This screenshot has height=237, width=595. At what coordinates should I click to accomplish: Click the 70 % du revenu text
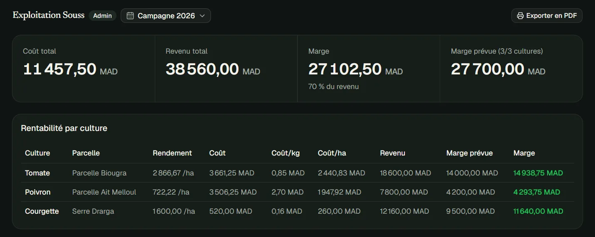[333, 86]
